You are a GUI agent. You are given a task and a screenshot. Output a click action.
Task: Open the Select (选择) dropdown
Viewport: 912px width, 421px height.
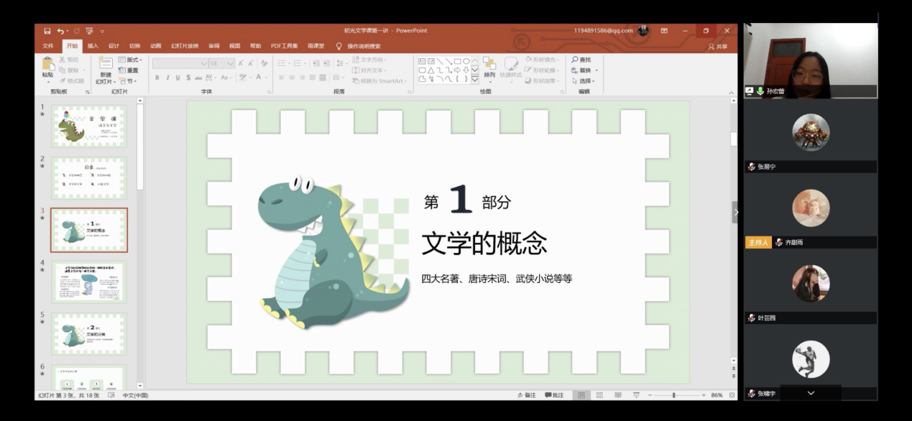[x=585, y=81]
